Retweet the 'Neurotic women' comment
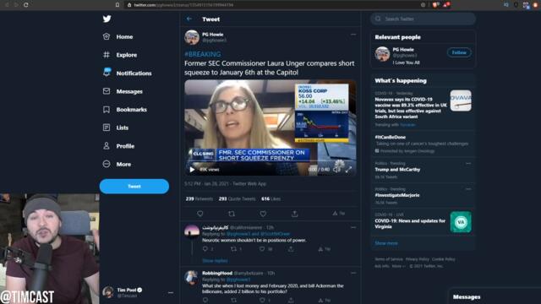541x304 pixels. [233, 249]
